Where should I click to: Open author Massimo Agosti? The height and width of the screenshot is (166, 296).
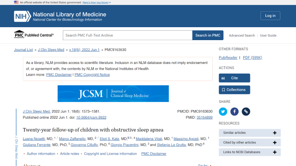pos(186,139)
